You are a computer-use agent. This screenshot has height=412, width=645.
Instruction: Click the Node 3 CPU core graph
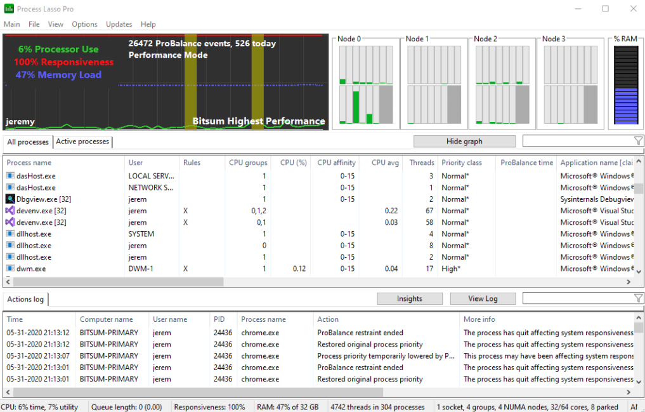[571, 84]
